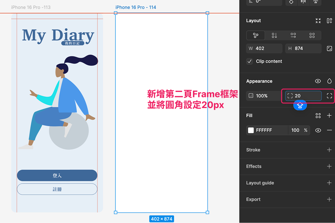Collapse the Layout section with the shrink icon

pos(318,21)
